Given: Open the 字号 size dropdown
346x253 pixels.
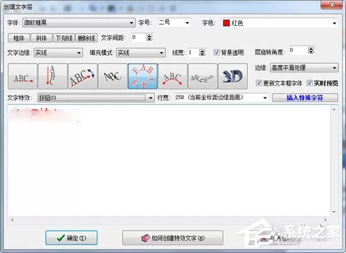Looking at the screenshot, I should (x=174, y=23).
